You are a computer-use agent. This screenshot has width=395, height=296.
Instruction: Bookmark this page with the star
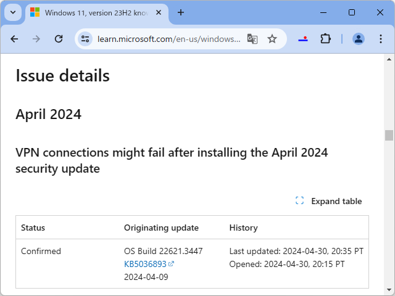[272, 39]
